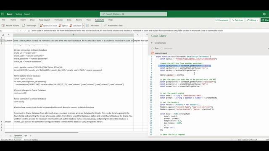Open the app launcher waffle icon
269x151 pixels.
[x=3, y=14]
